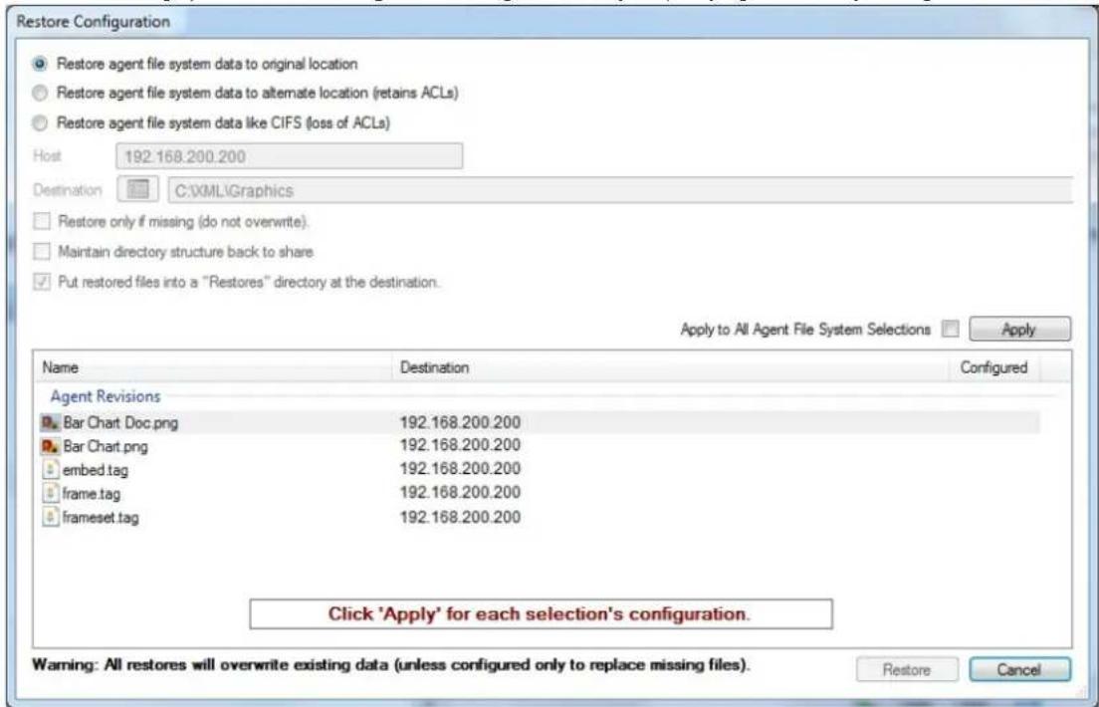1099x707 pixels.
Task: Select restore like CIFS (loss of ACLs)
Action: 41,122
